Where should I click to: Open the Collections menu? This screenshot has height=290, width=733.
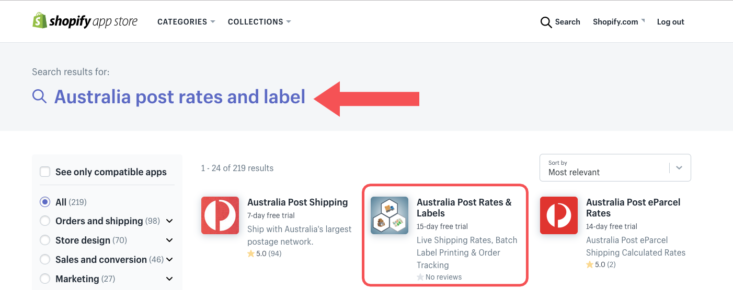coord(259,22)
